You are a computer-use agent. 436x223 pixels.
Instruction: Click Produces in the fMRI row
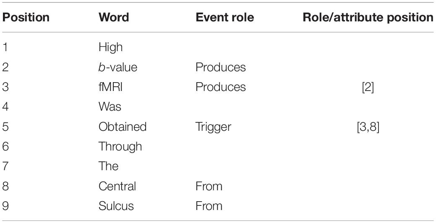(x=220, y=87)
